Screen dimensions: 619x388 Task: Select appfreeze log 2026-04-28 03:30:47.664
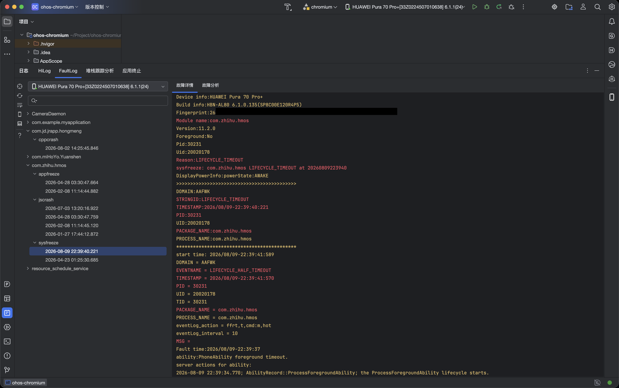coord(72,183)
